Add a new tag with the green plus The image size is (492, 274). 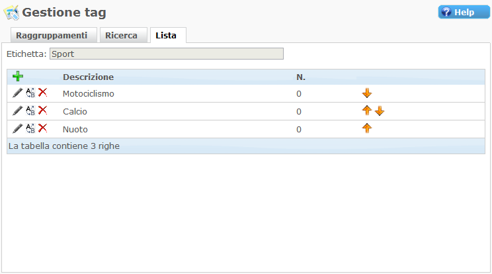[x=18, y=76]
